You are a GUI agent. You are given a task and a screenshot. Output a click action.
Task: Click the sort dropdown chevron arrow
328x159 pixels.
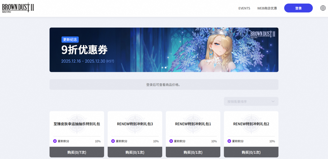coord(273,101)
